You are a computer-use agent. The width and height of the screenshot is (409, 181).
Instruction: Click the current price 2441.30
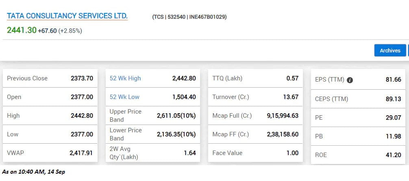pos(22,30)
